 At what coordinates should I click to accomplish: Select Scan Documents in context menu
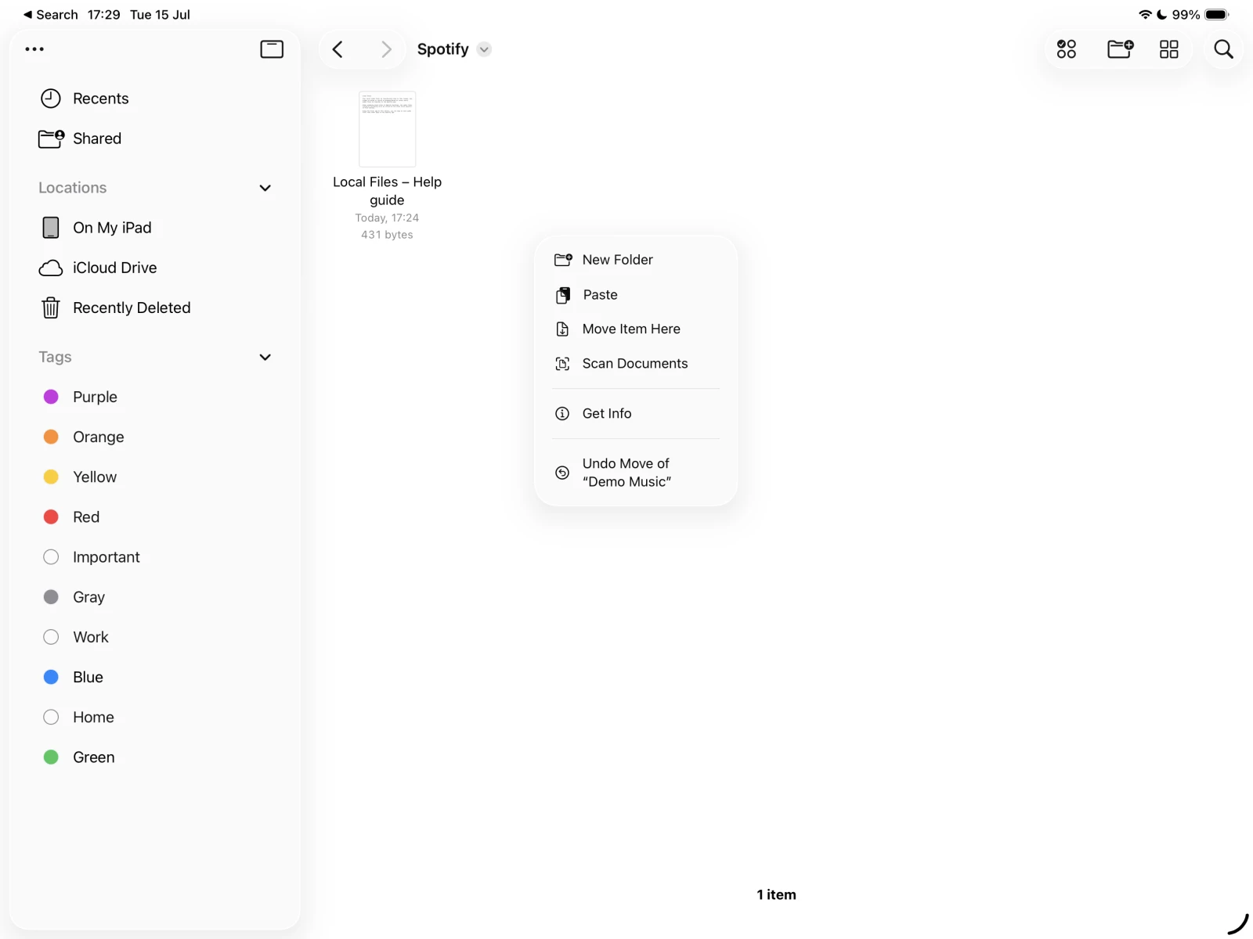click(x=634, y=364)
